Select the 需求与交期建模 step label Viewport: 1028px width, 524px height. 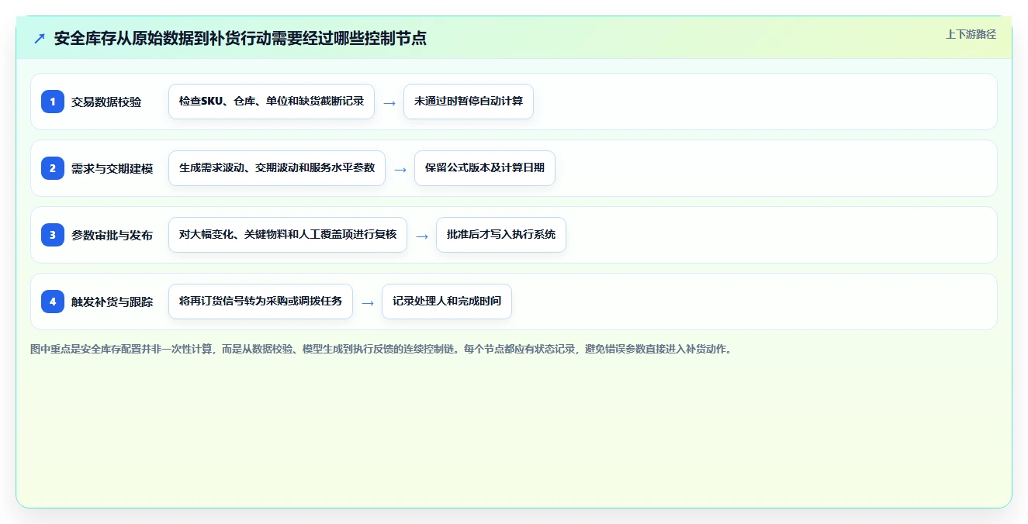pyautogui.click(x=112, y=168)
